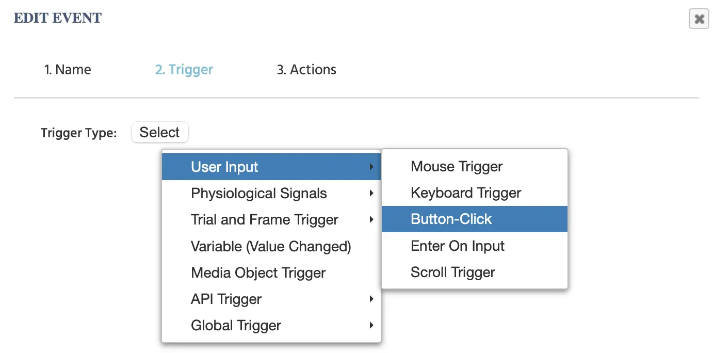Expand the API Trigger submenu

(x=226, y=299)
